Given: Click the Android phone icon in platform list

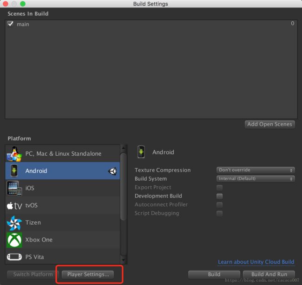Looking at the screenshot, I should click(x=14, y=171).
